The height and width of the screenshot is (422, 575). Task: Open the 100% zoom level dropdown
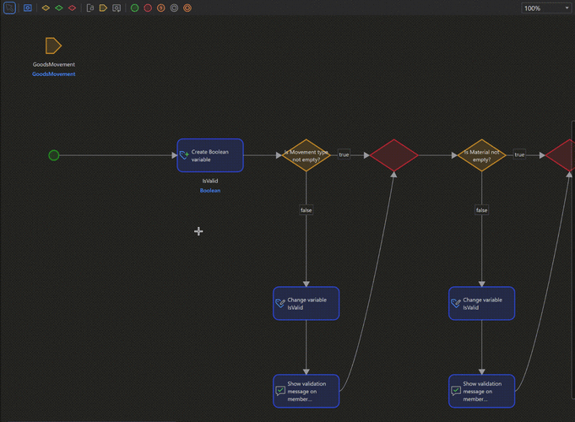[x=546, y=8]
